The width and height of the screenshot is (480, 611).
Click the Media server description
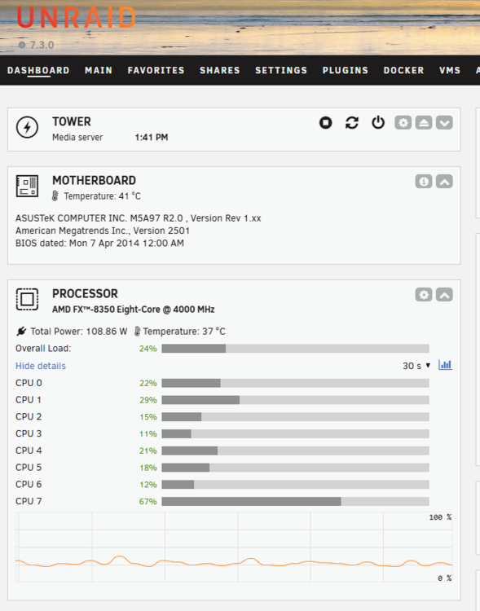tap(77, 137)
